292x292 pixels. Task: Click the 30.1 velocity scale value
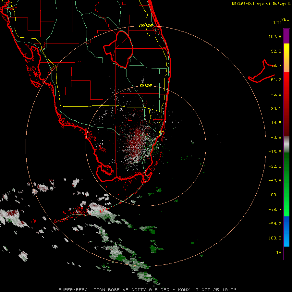click(x=276, y=109)
